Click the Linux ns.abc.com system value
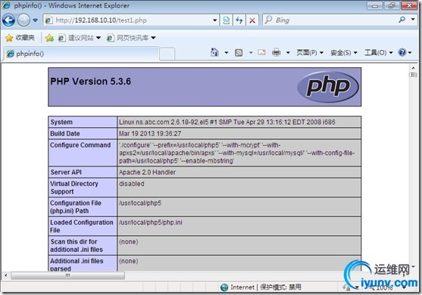The image size is (422, 295). click(227, 122)
